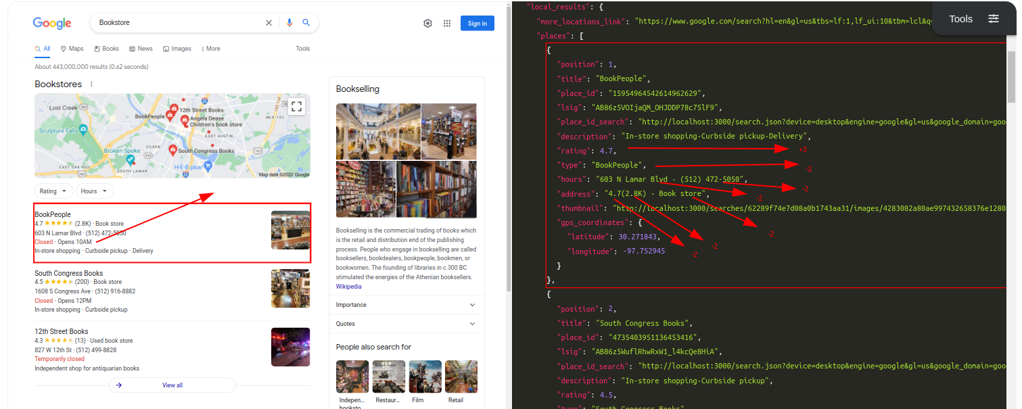Expand the Importance section
Image resolution: width=1022 pixels, height=409 pixels.
(407, 305)
